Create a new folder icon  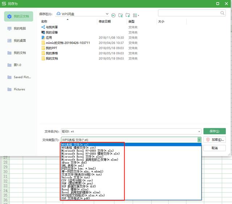pyautogui.click(x=128, y=15)
